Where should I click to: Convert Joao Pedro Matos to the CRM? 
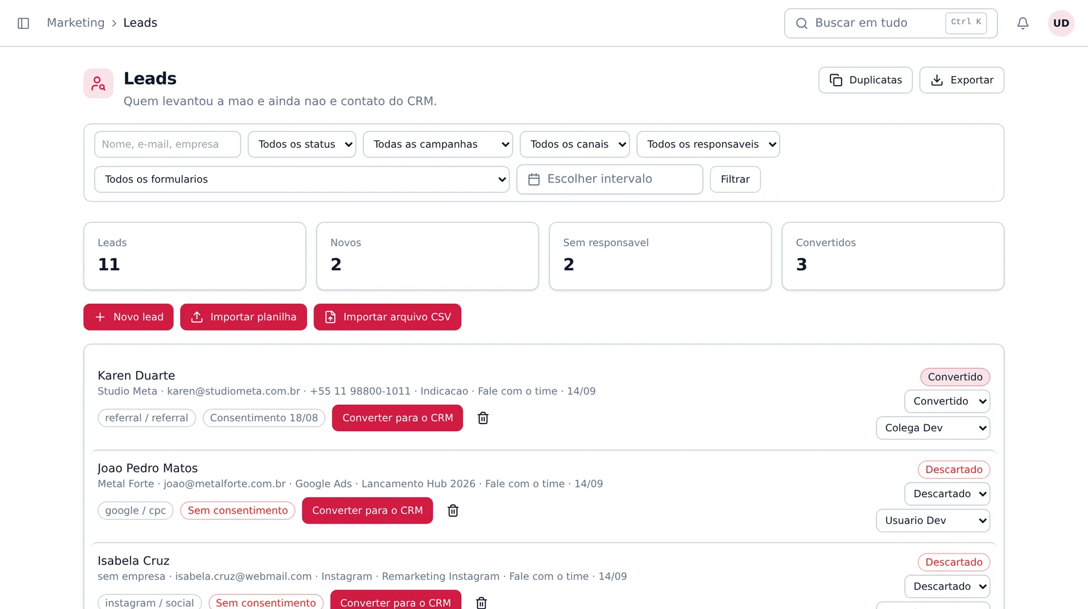click(x=368, y=511)
